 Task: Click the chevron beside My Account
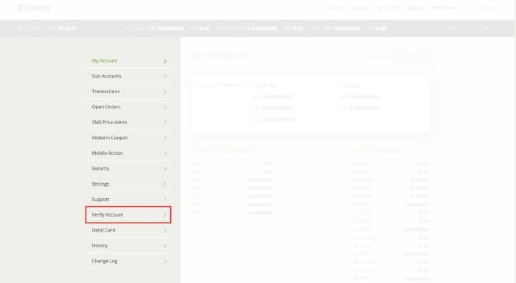(x=165, y=61)
